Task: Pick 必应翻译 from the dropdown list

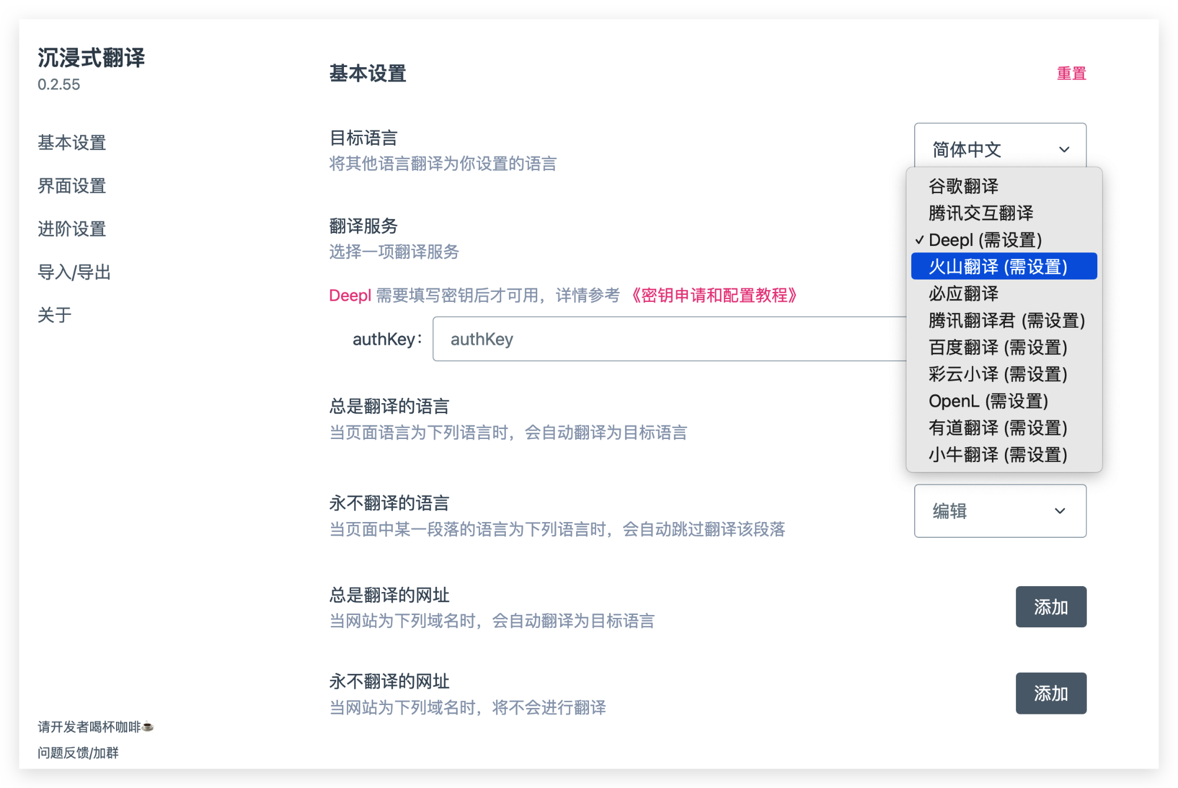Action: point(1004,293)
